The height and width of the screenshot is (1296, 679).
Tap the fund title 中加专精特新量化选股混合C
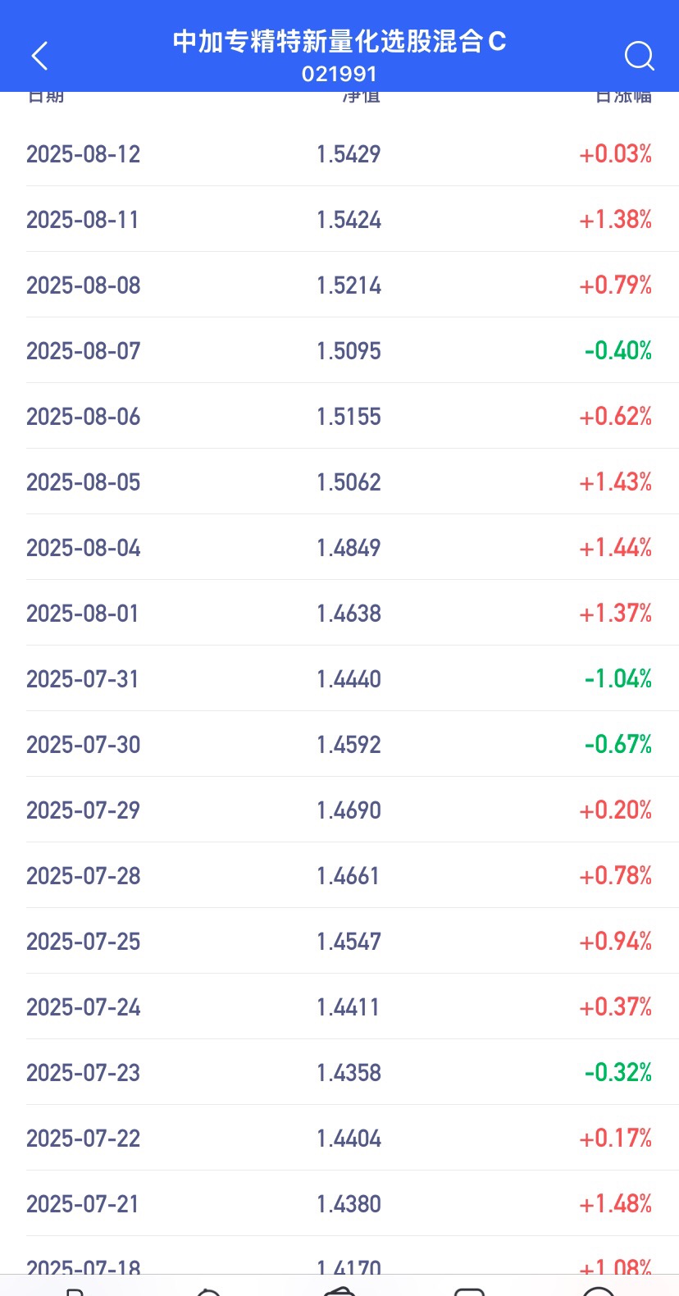coord(339,41)
